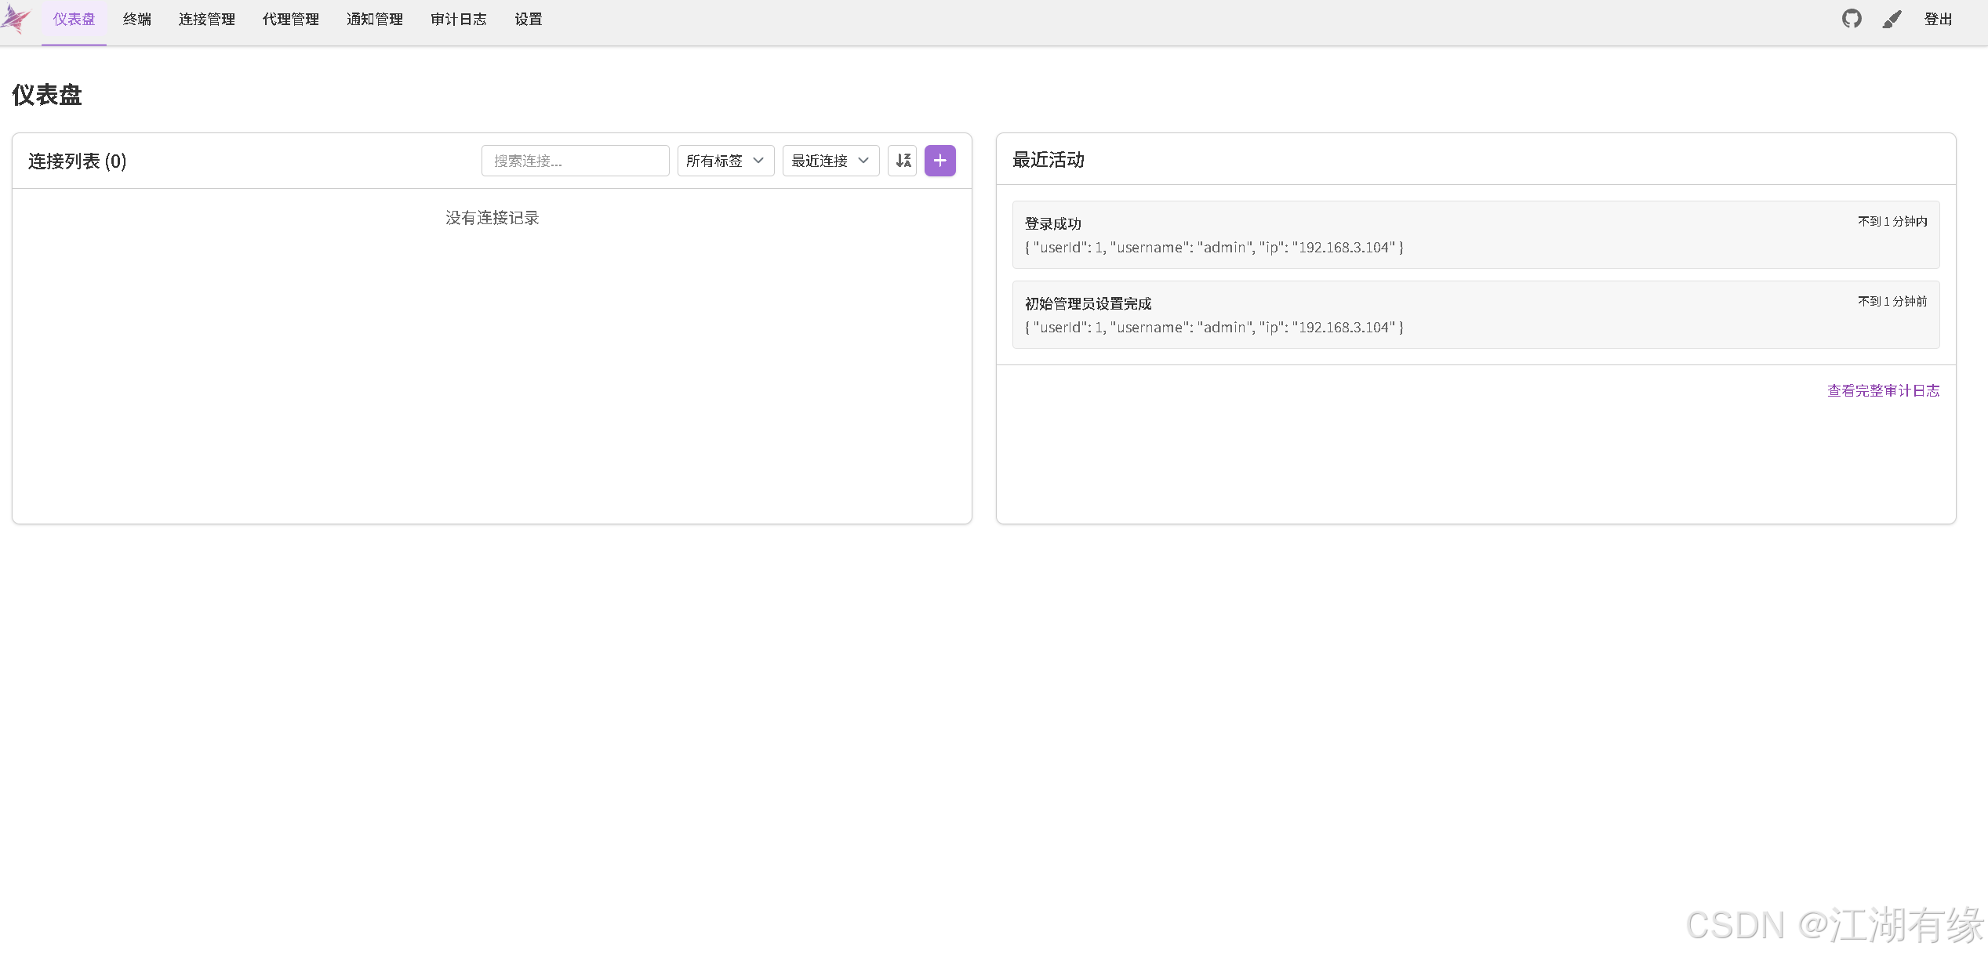Click the application logo icon
The image size is (1988, 957).
[x=16, y=19]
